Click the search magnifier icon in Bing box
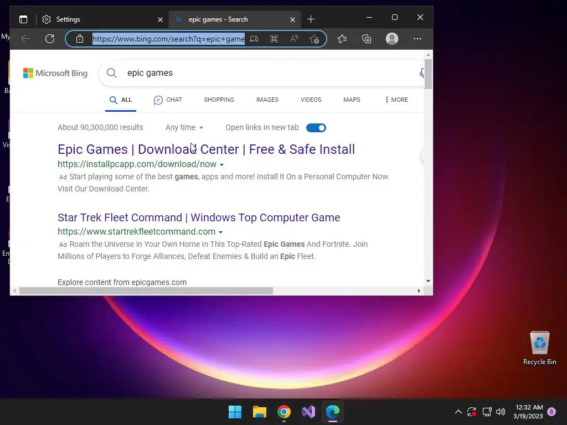The height and width of the screenshot is (425, 567). pyautogui.click(x=112, y=73)
